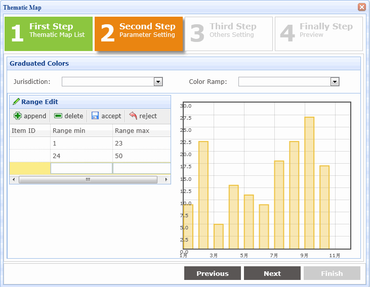Viewport: 370px width, 287px height.
Task: Open the Color Ramp dropdown arrow
Action: pyautogui.click(x=335, y=82)
